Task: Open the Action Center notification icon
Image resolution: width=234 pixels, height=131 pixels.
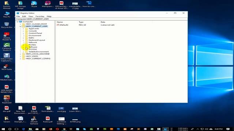Action: pyautogui.click(x=228, y=129)
